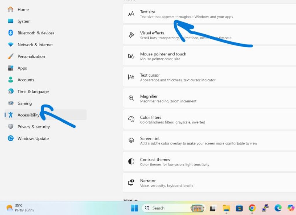
Task: Open Mouse pointer and touch settings
Action: (x=210, y=56)
